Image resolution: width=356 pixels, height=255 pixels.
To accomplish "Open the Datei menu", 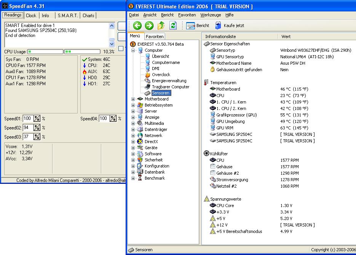I will (134, 15).
